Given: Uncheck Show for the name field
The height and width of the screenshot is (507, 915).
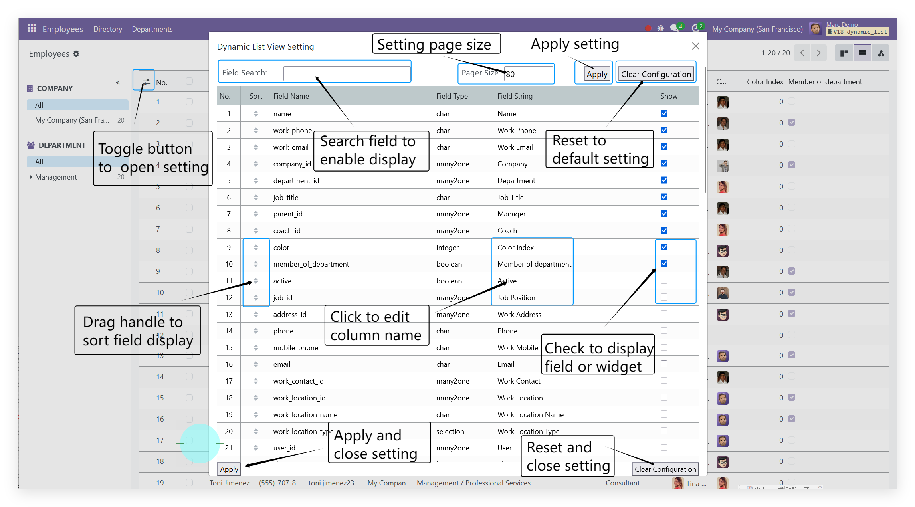Looking at the screenshot, I should tap(664, 113).
